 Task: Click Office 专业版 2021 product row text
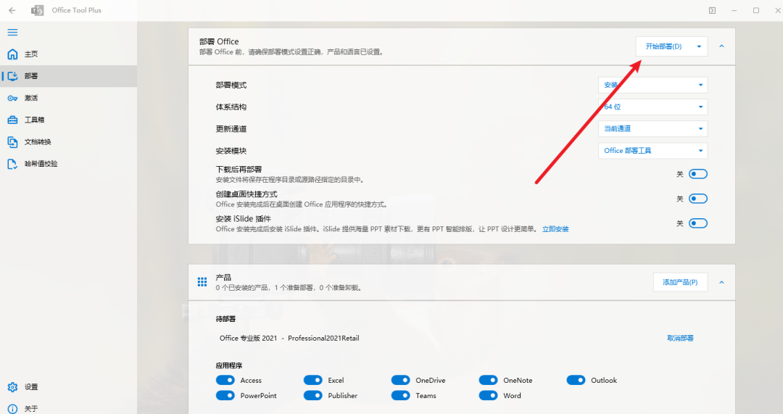pyautogui.click(x=289, y=338)
